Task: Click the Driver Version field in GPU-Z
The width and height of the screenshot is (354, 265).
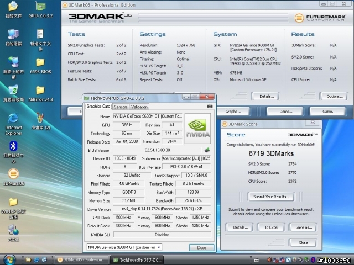Action: coord(162,209)
